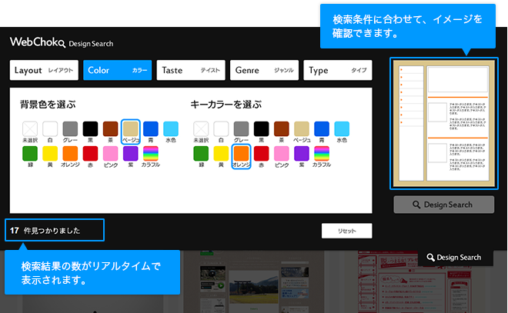Screen dimensions: 508x313
Task: Open the red-themed website thumbnail
Action: [x=415, y=281]
